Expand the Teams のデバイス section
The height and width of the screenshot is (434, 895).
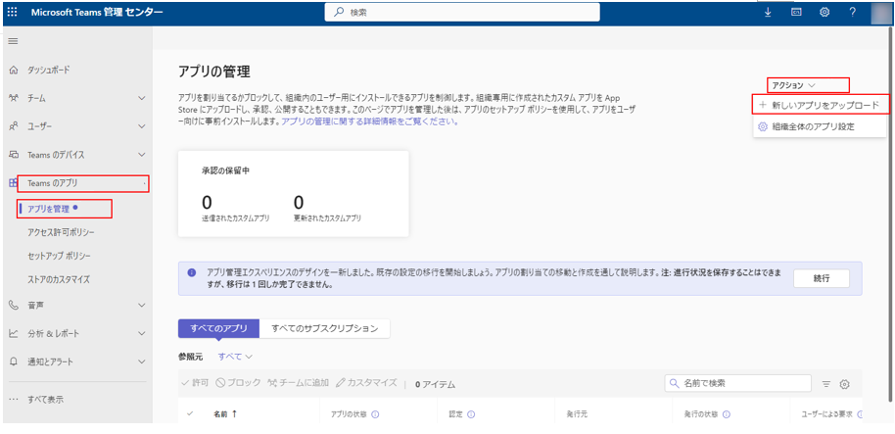142,155
